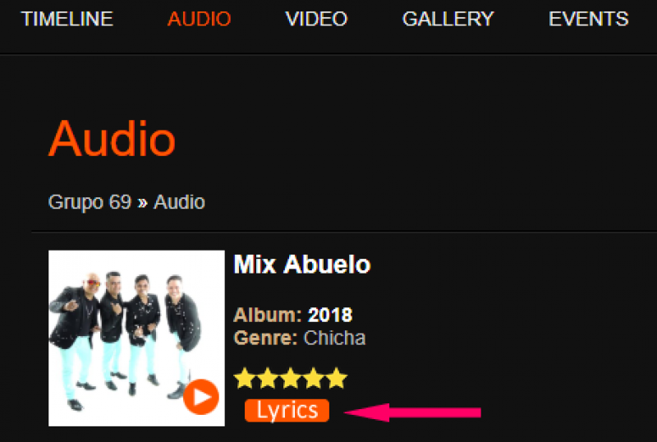This screenshot has height=442, width=657.
Task: Rate the song one star
Action: click(x=245, y=378)
